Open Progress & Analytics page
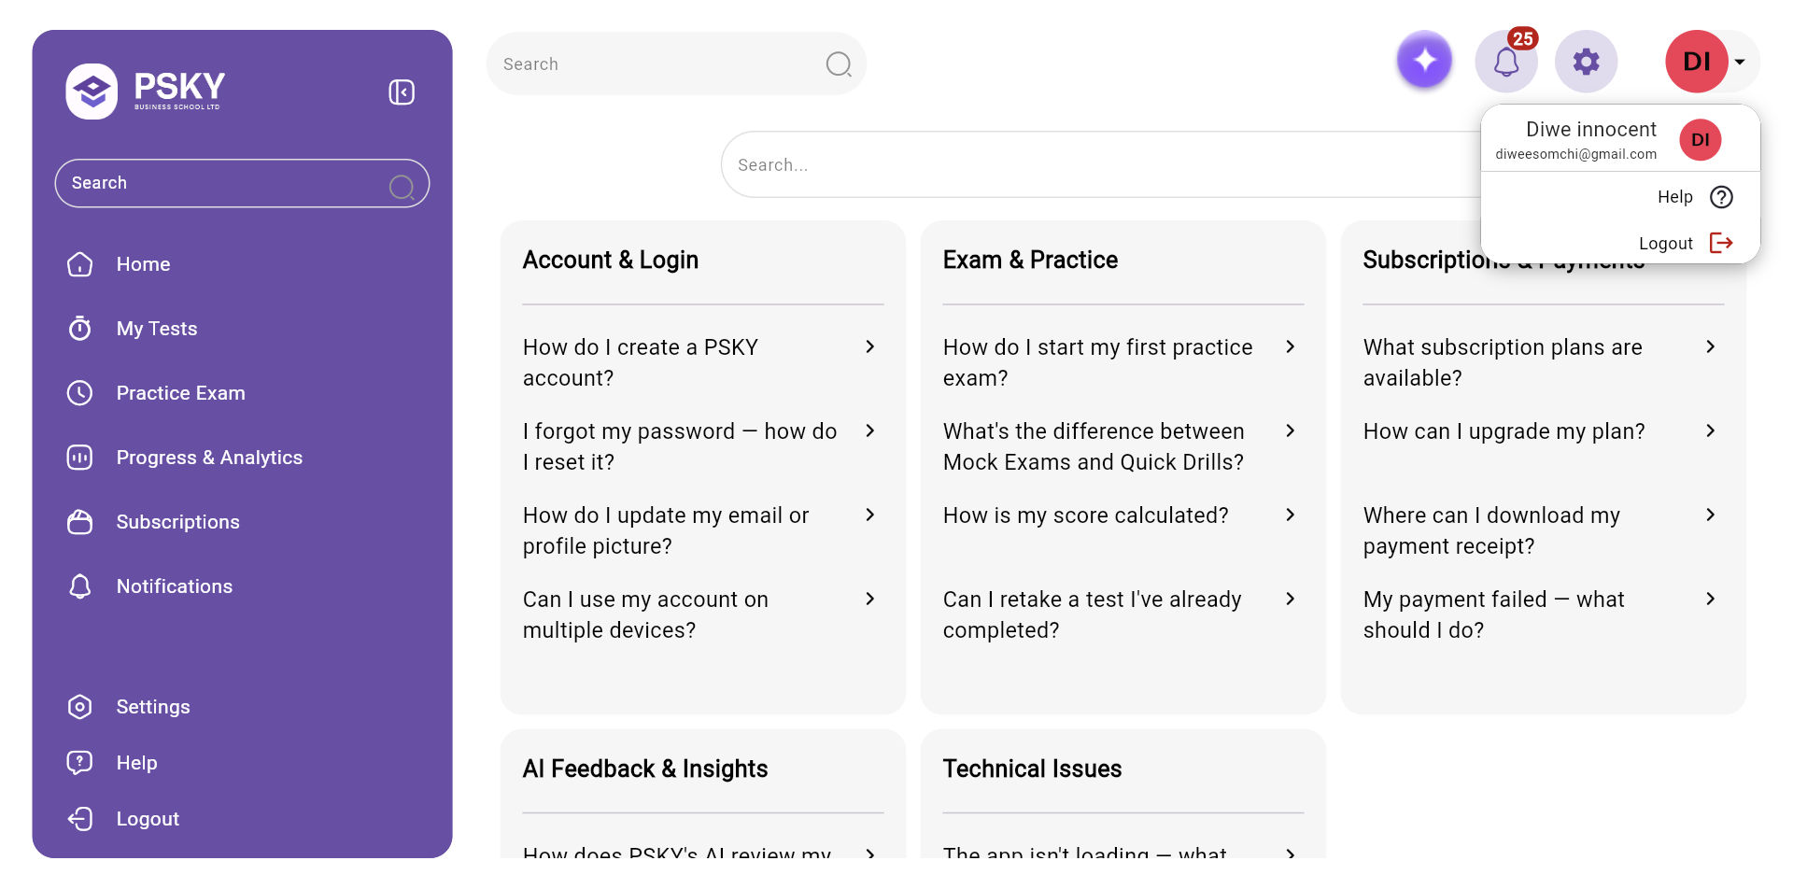 tap(208, 458)
